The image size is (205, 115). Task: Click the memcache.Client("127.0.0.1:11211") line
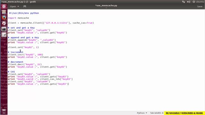(x=51, y=23)
